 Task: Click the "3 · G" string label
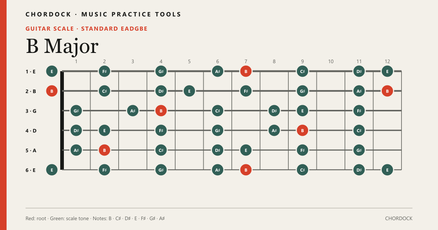(x=31, y=111)
